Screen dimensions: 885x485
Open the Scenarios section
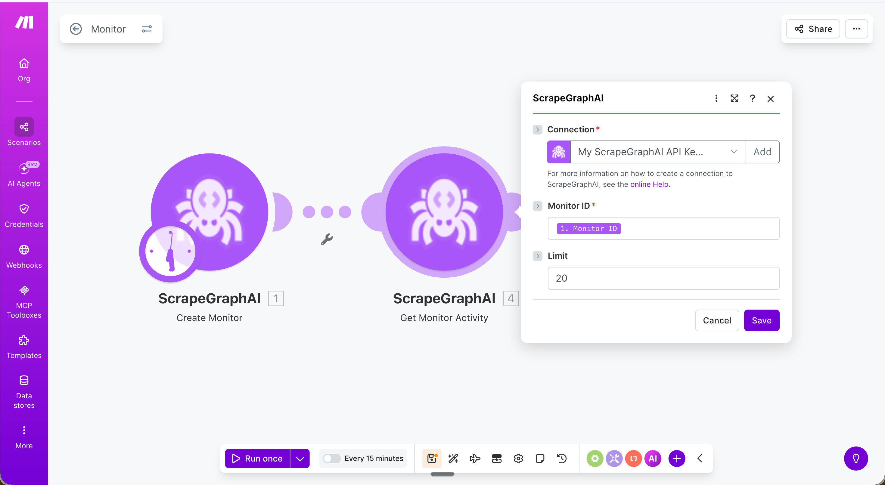point(24,132)
